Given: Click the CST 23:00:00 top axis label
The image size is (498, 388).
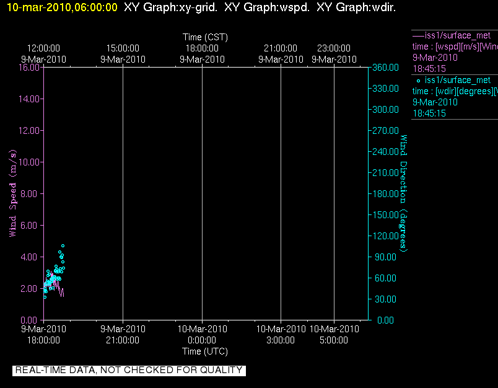Looking at the screenshot, I should click(x=334, y=48).
